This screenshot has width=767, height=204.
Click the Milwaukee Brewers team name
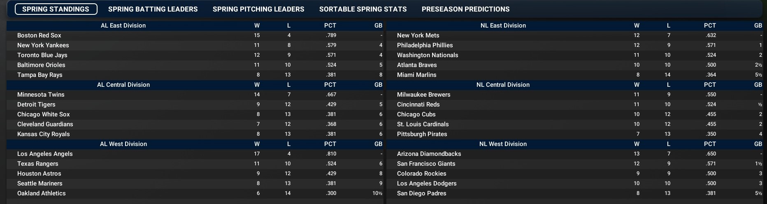point(423,95)
